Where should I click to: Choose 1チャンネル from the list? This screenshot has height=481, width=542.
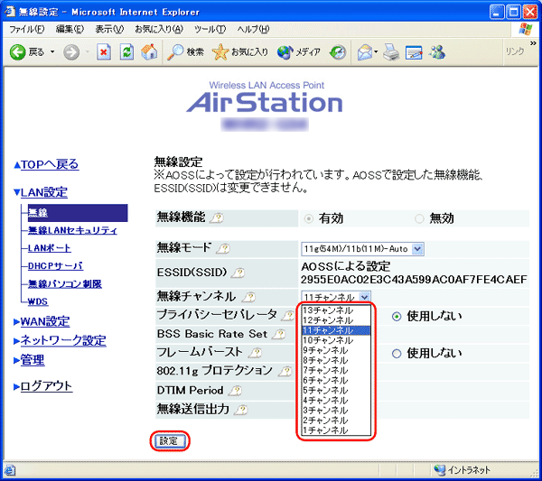pyautogui.click(x=336, y=430)
